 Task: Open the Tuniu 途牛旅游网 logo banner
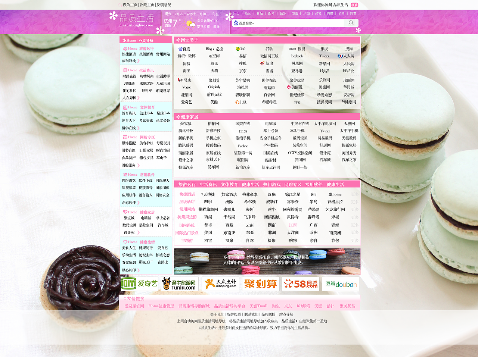[x=179, y=284]
